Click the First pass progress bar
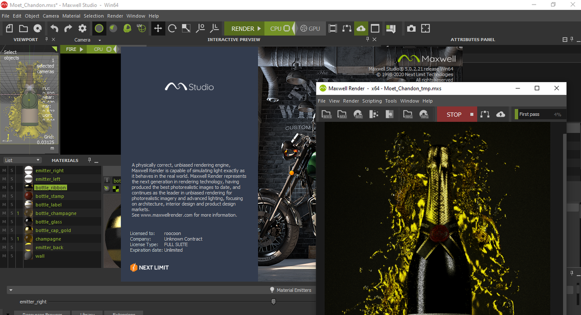 tap(540, 114)
